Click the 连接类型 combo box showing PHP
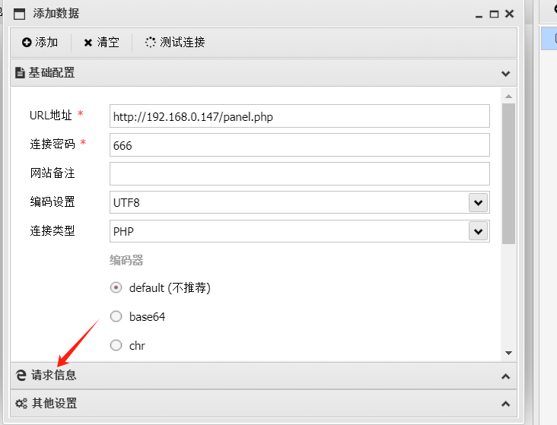Screen dimensions: 557x425 point(300,231)
